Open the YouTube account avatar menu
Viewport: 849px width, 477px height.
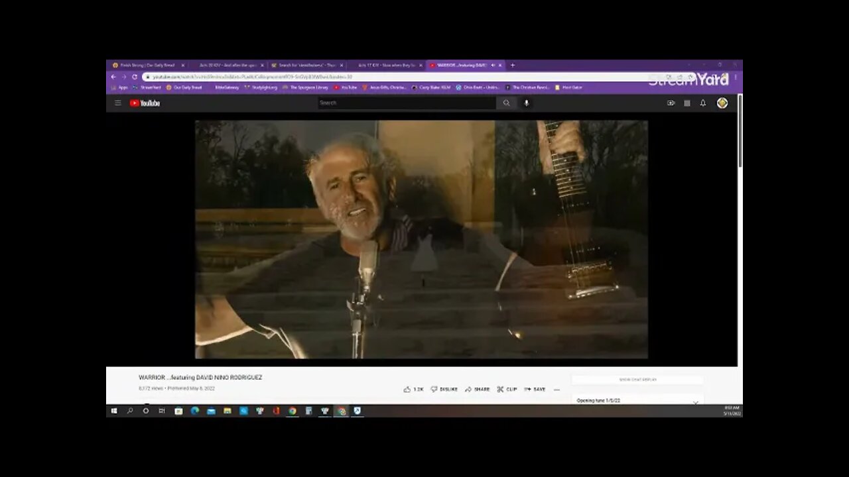coord(722,103)
